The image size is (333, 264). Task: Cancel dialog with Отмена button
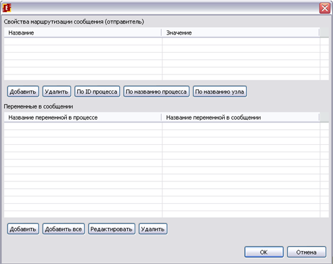(x=307, y=252)
